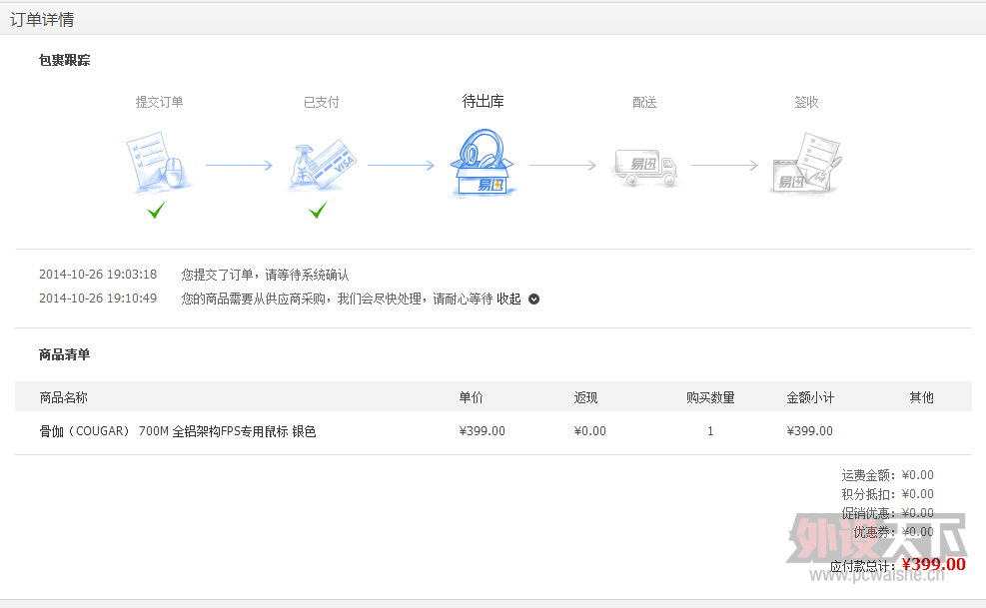The image size is (986, 608).
Task: Select timestamp 2014-10-26 19:10:49
Action: [x=98, y=299]
